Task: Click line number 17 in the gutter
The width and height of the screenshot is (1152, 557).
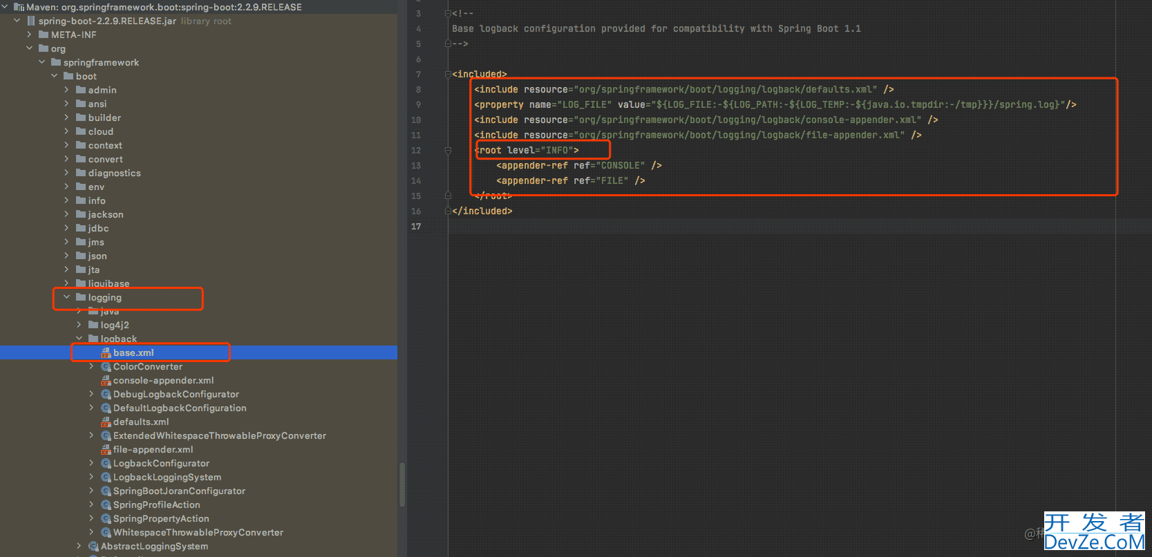Action: [416, 226]
